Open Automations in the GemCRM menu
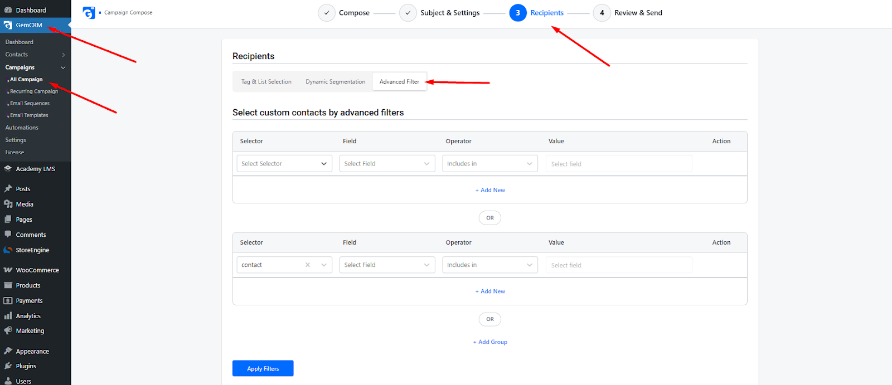The image size is (892, 385). pyautogui.click(x=22, y=128)
